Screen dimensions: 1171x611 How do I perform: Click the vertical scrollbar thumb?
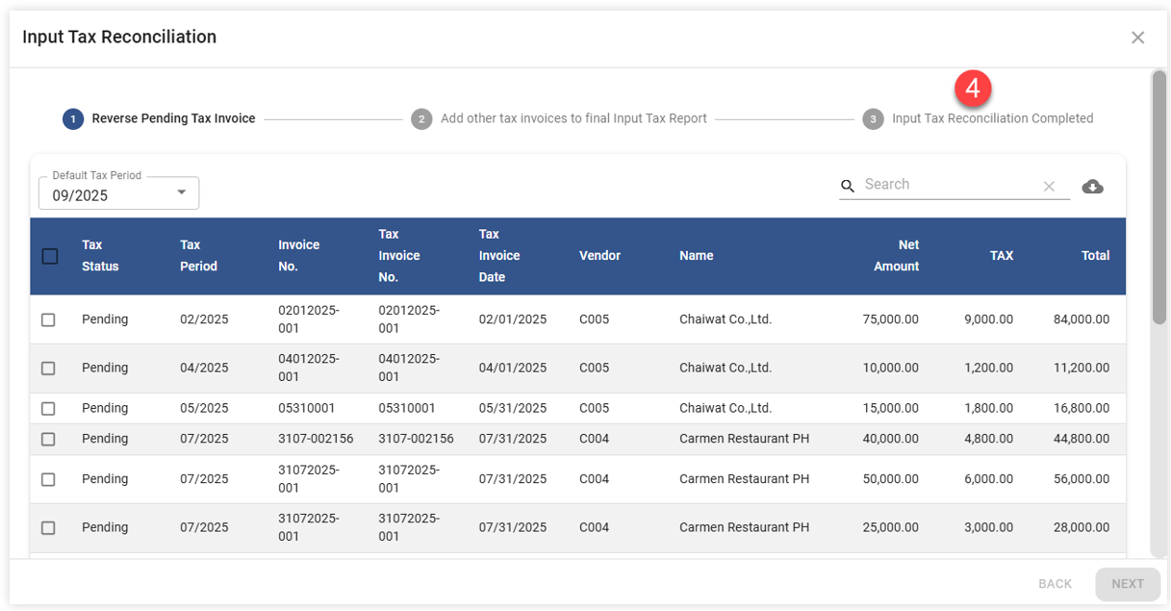coord(1159,197)
